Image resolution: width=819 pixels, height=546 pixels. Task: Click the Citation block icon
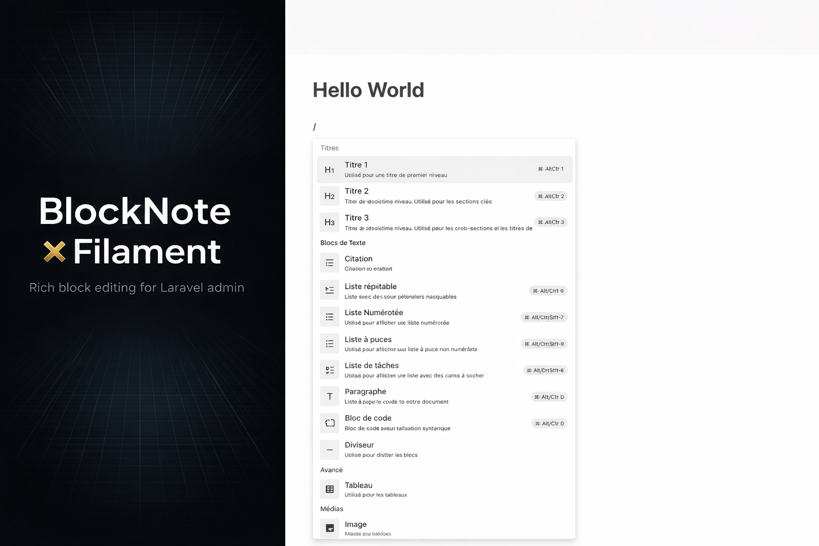pyautogui.click(x=330, y=262)
